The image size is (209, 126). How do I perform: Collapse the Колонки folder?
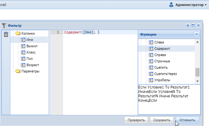[x=18, y=33]
